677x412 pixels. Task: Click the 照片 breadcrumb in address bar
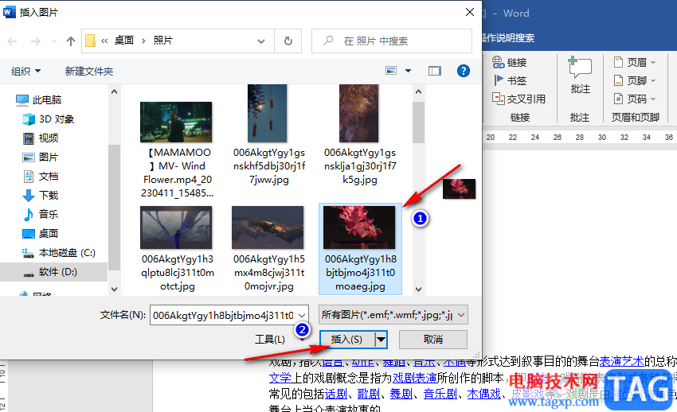point(163,41)
